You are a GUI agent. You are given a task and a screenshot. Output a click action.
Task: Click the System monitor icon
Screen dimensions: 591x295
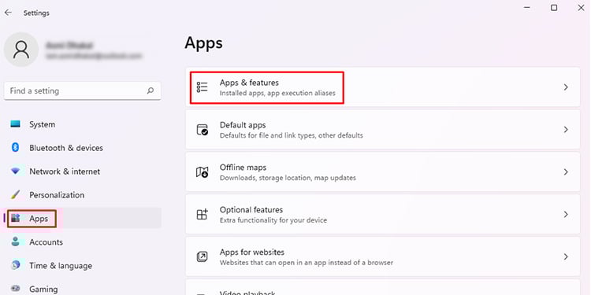tap(16, 124)
